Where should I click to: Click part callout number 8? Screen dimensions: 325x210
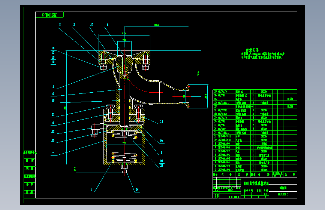click(x=91, y=189)
